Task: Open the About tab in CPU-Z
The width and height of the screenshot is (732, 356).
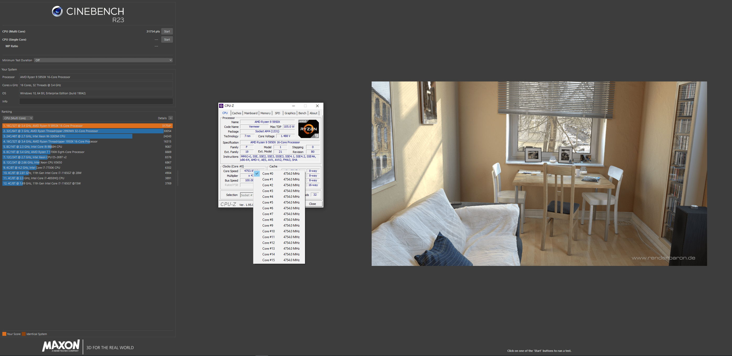Action: 313,113
